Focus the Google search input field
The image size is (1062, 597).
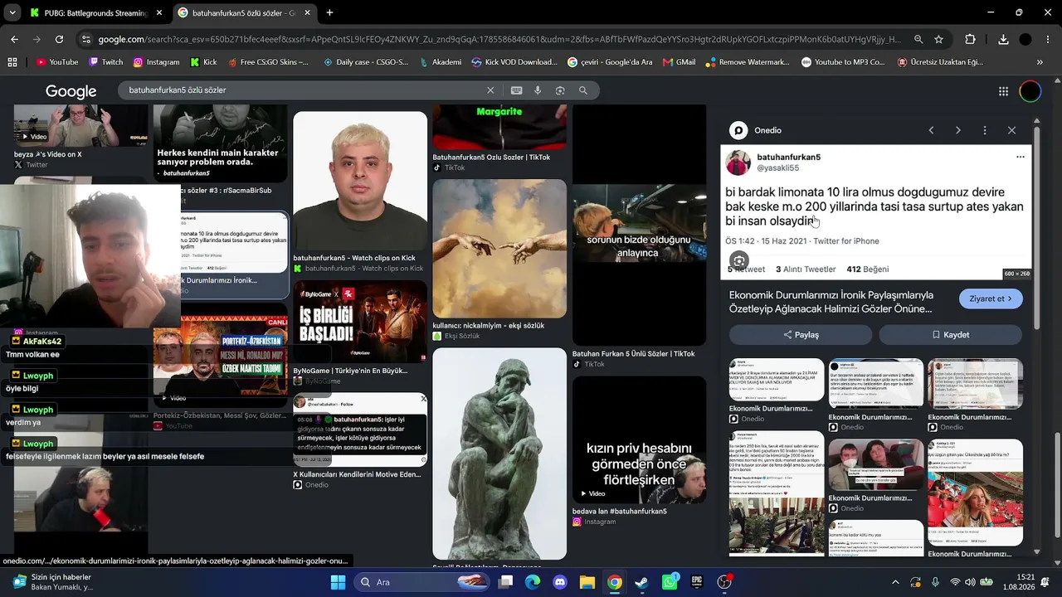coord(303,90)
